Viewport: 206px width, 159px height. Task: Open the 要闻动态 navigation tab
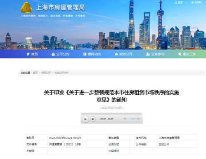click(x=95, y=54)
